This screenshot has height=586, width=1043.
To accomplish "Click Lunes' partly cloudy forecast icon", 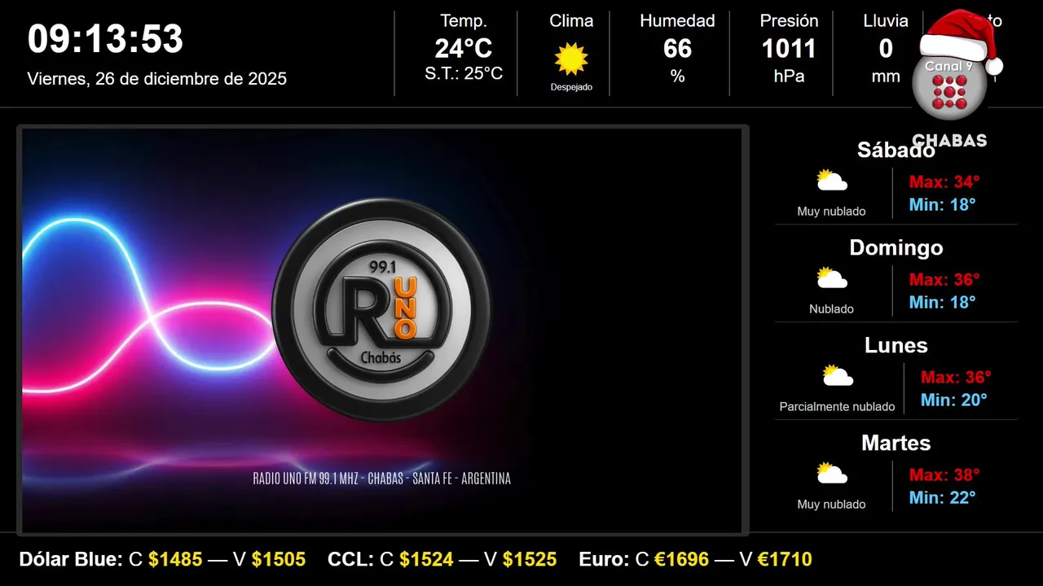I will pyautogui.click(x=837, y=375).
